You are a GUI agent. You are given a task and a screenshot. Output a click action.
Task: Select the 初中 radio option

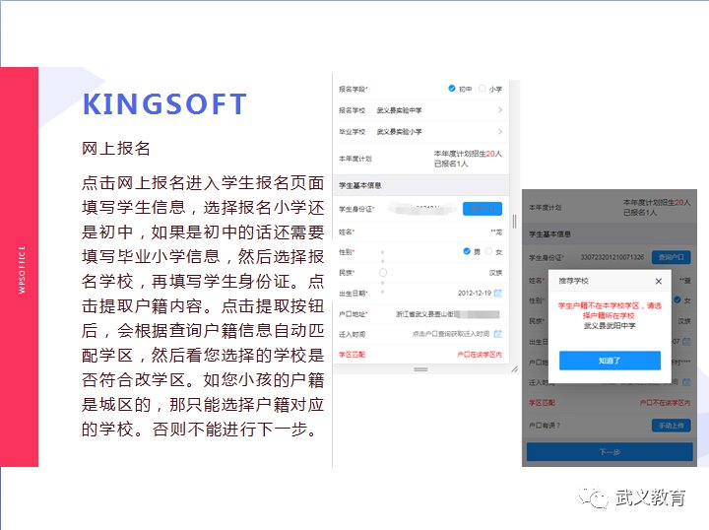[452, 89]
